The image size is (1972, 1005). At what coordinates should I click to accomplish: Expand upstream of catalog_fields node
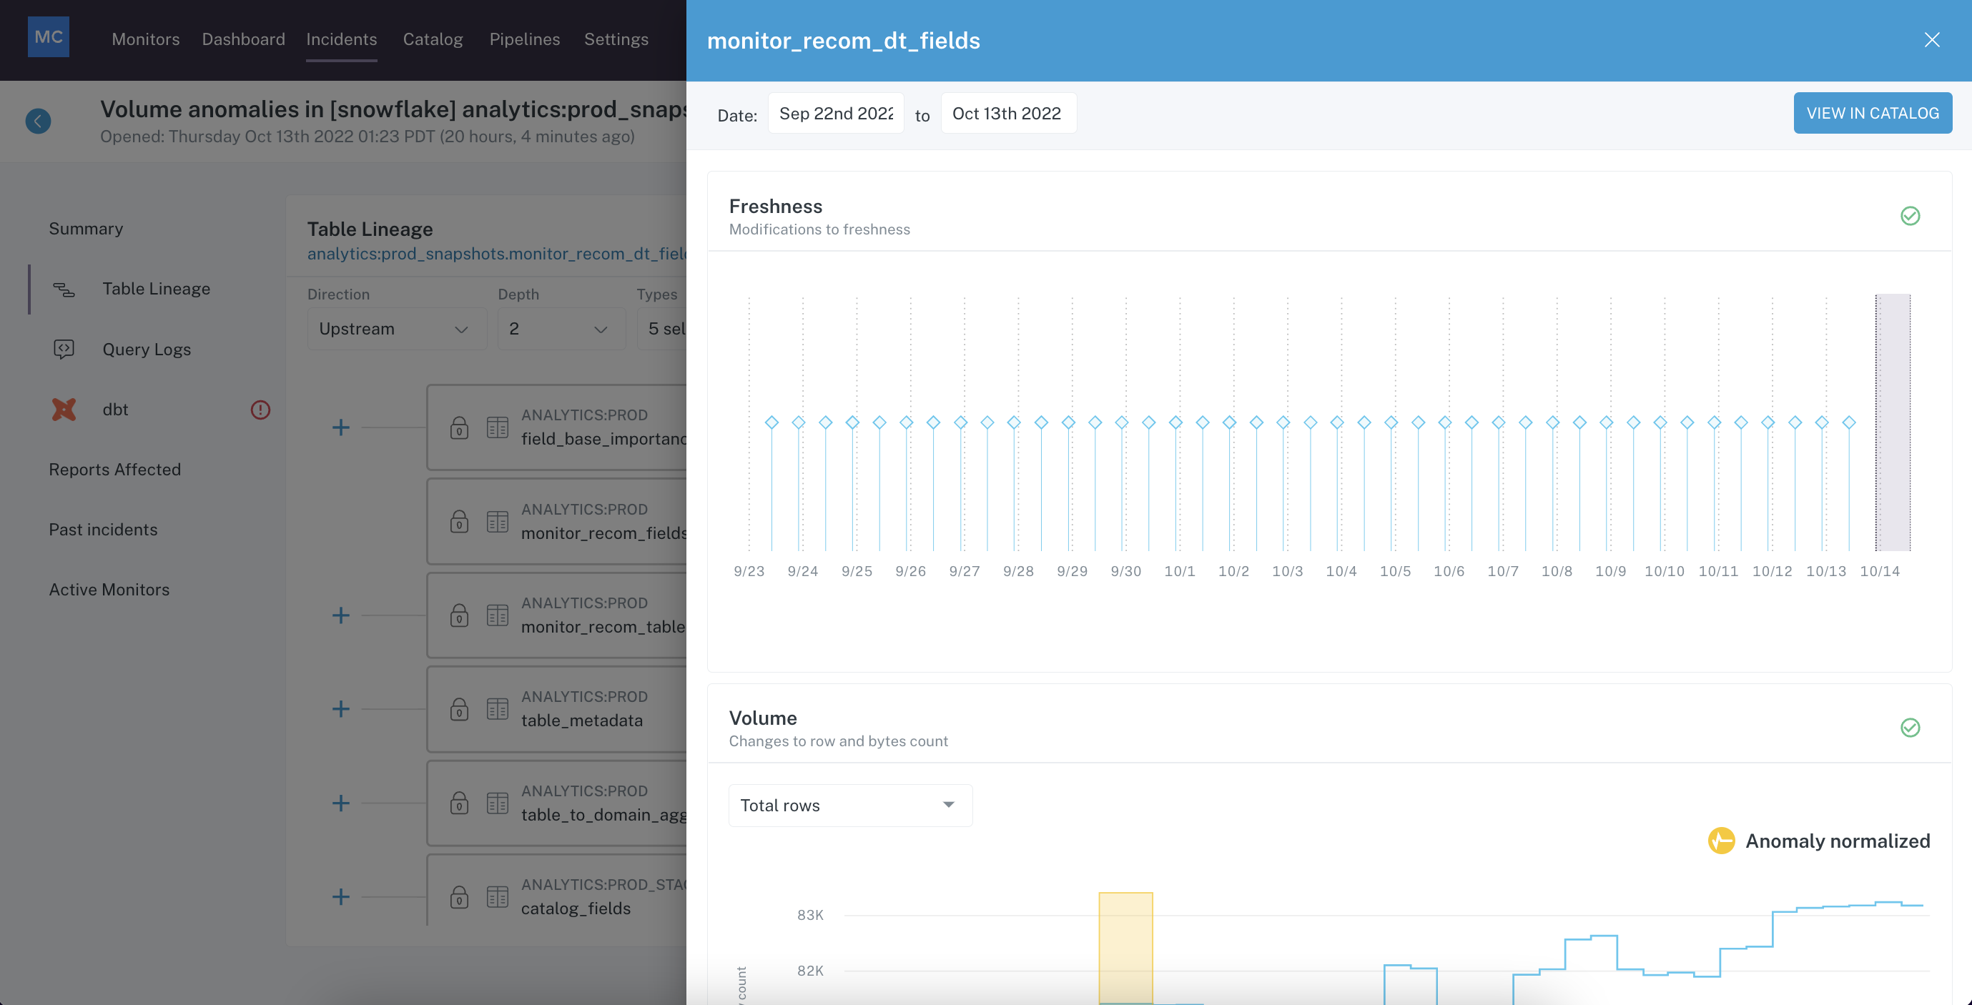(340, 896)
